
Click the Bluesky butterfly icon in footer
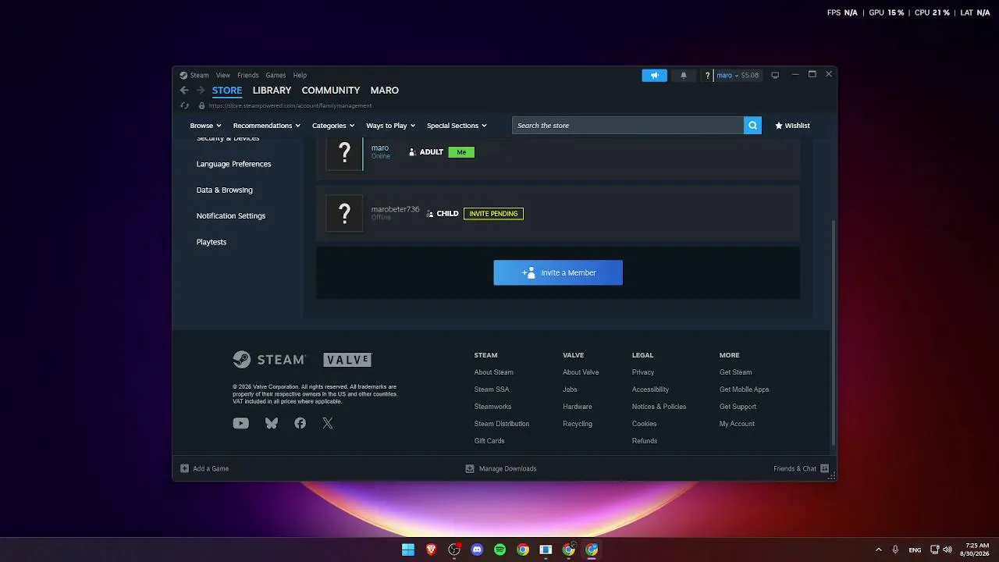click(x=272, y=423)
